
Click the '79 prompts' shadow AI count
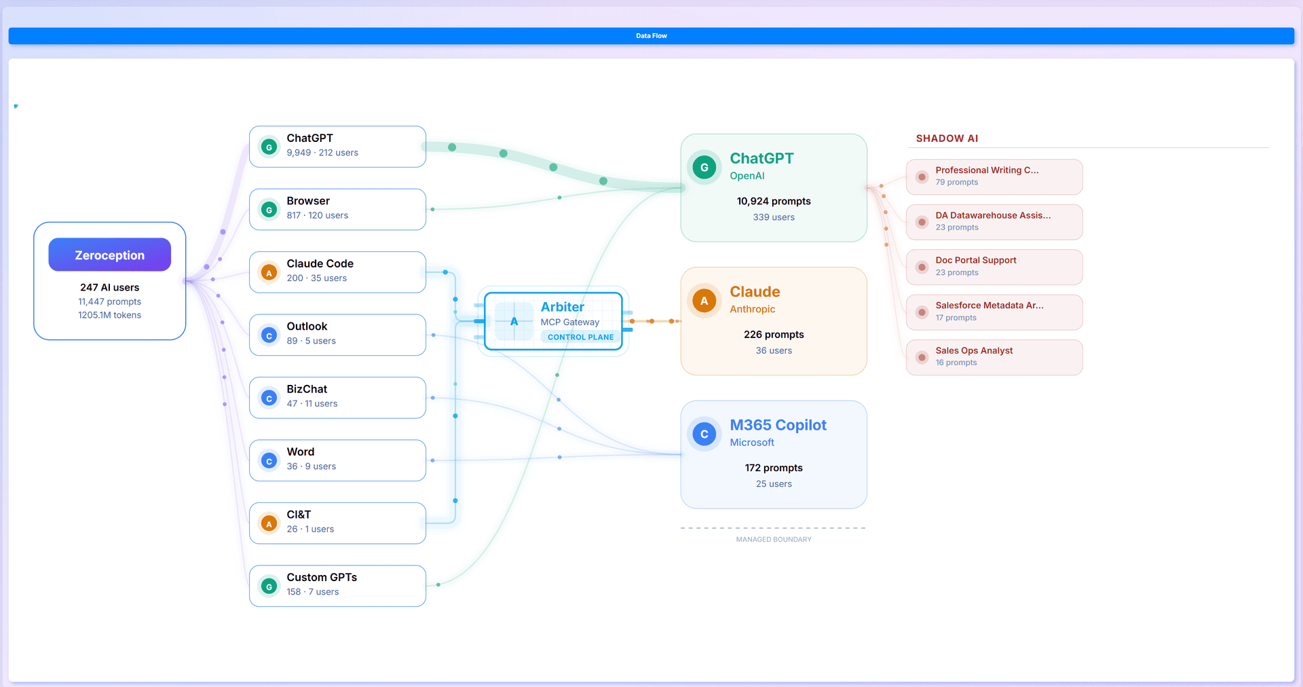click(x=956, y=183)
